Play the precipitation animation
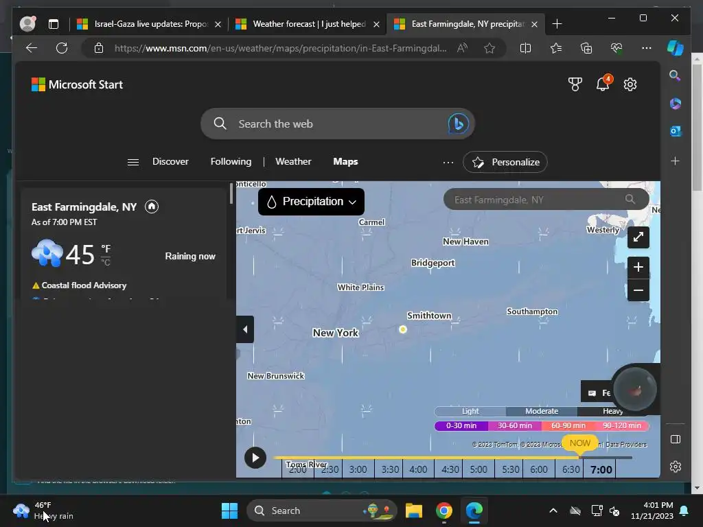 255,458
